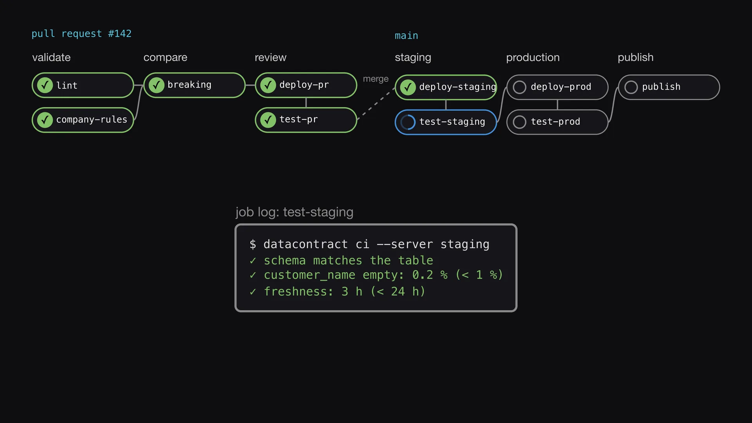Click the 'staging' stage heading

tap(413, 58)
